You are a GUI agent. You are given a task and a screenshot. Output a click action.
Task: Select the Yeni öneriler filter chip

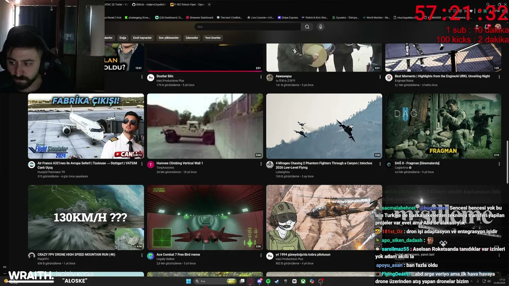click(213, 38)
